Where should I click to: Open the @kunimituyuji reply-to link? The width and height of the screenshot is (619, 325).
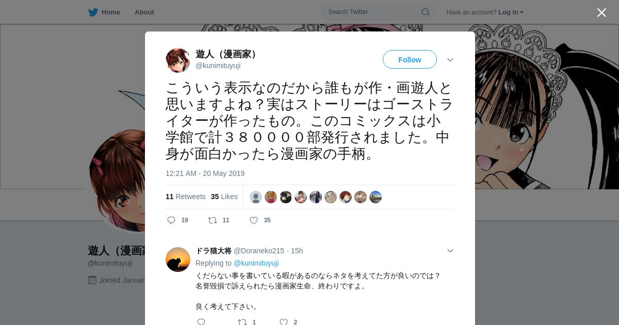click(256, 263)
